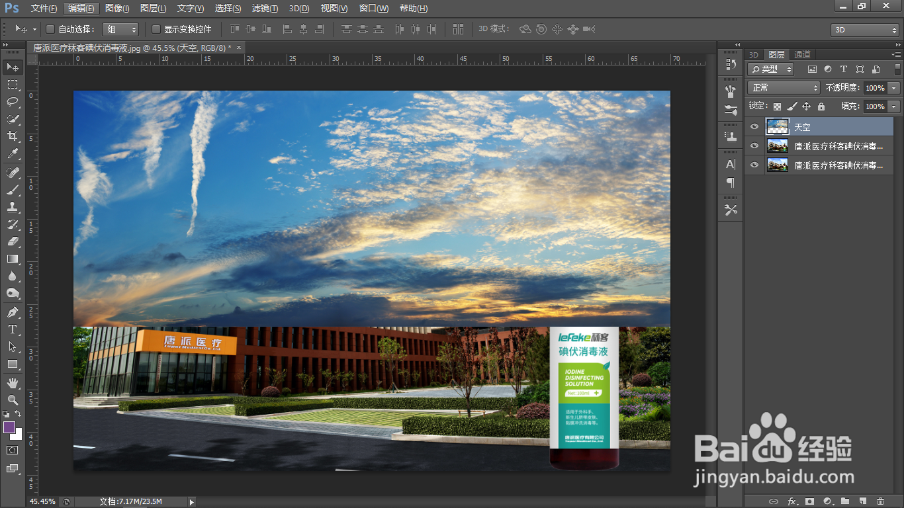Select the Eraser tool
Screen dimensions: 904x508
pos(13,241)
